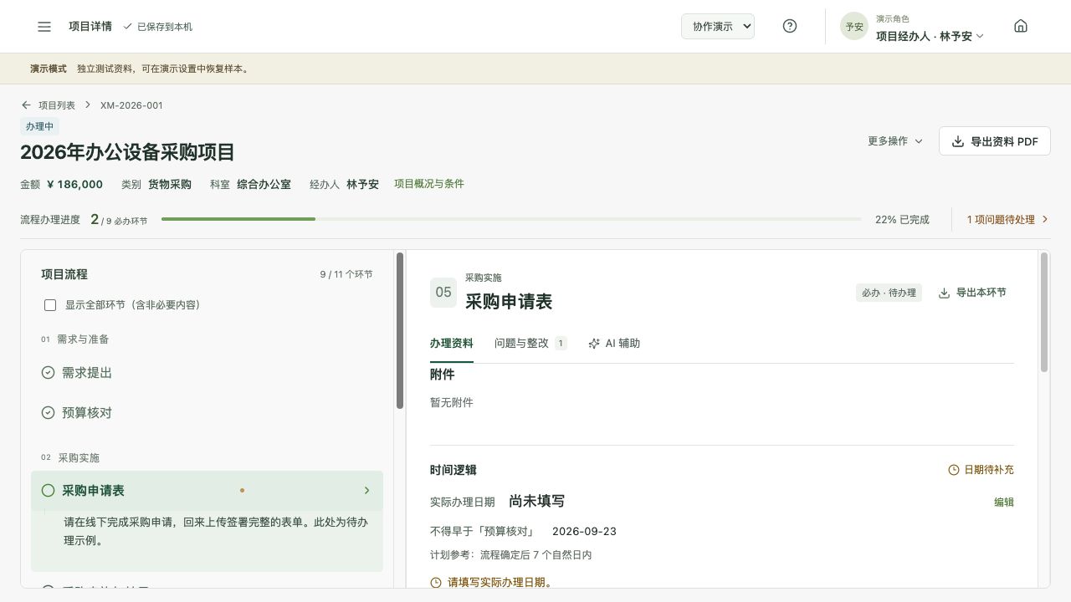This screenshot has height=602, width=1071.
Task: Open the hamburger navigation menu
Action: [44, 27]
